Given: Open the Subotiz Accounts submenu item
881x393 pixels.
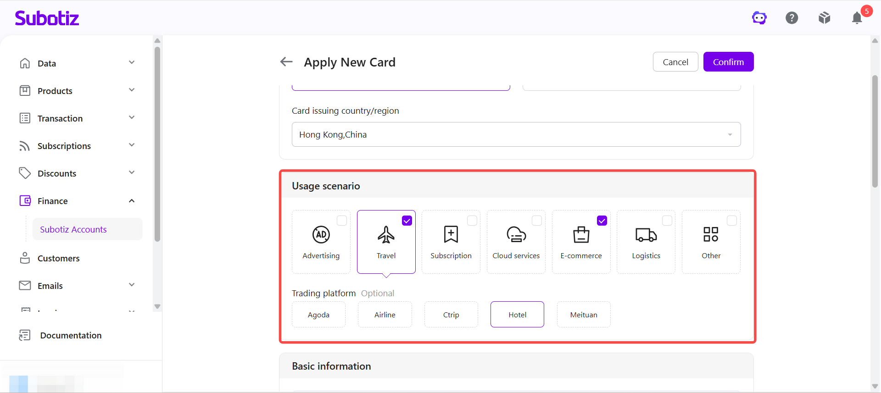Looking at the screenshot, I should [88, 229].
